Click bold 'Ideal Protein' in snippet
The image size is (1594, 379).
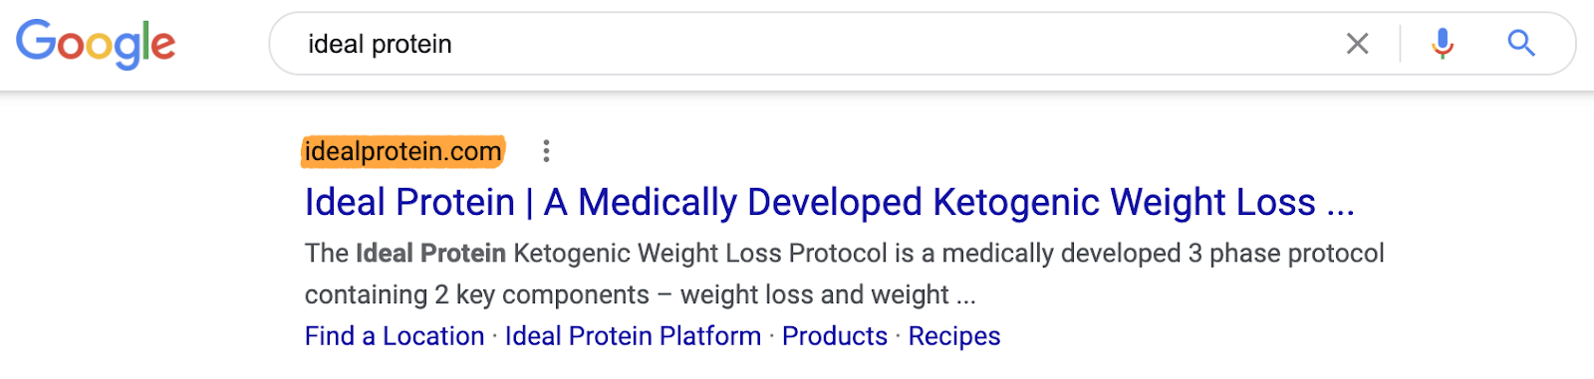click(x=430, y=254)
